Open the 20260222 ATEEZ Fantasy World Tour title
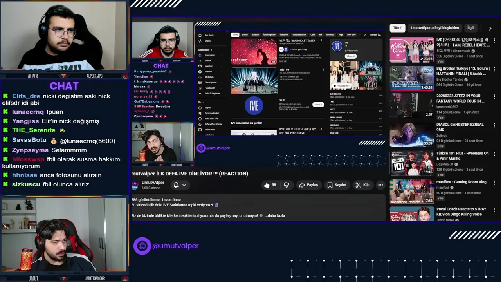Viewport: 501px width, 282px height. pyautogui.click(x=461, y=98)
